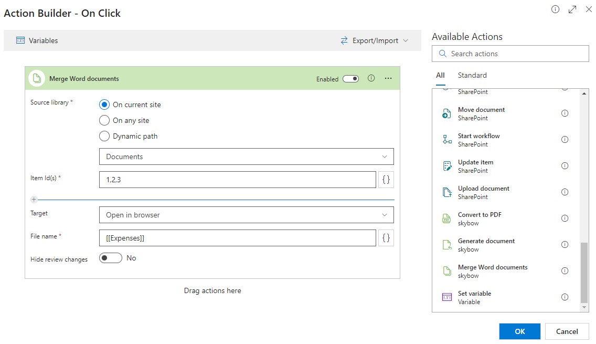Screen dimensions: 596x344
Task: Select the Convert to PDF action icon
Action: pos(447,218)
